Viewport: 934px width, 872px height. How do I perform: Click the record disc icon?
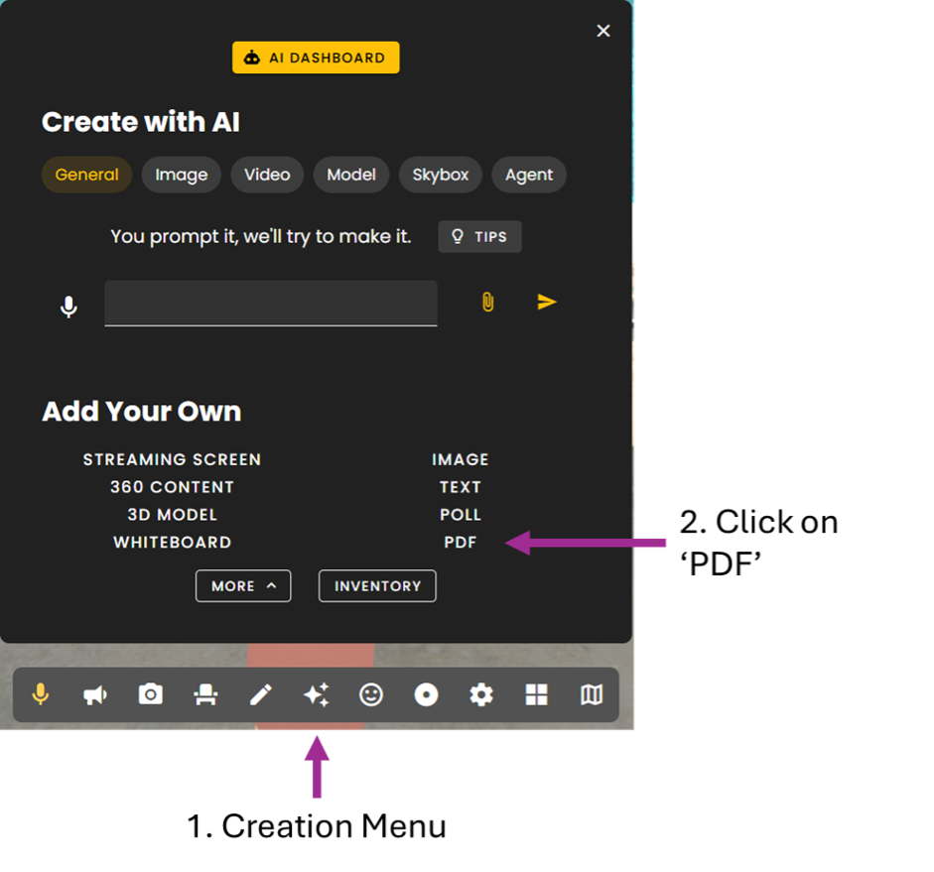click(426, 694)
